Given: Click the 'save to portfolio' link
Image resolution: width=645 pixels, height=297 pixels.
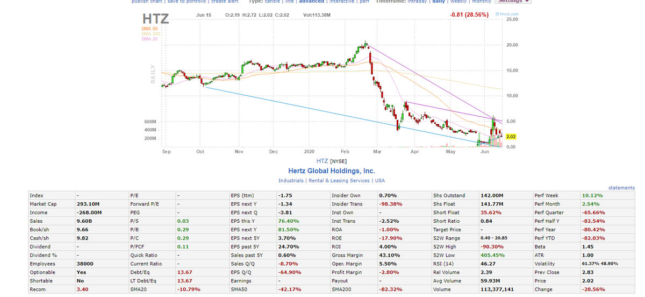Looking at the screenshot, I should tap(188, 2).
